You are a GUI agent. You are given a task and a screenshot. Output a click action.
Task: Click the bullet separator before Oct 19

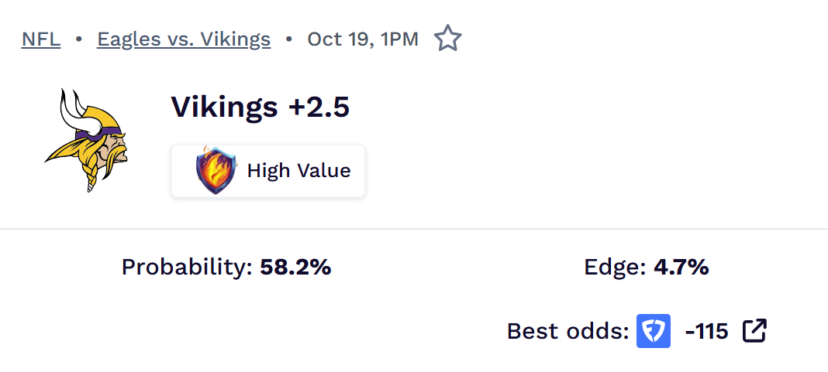(289, 39)
